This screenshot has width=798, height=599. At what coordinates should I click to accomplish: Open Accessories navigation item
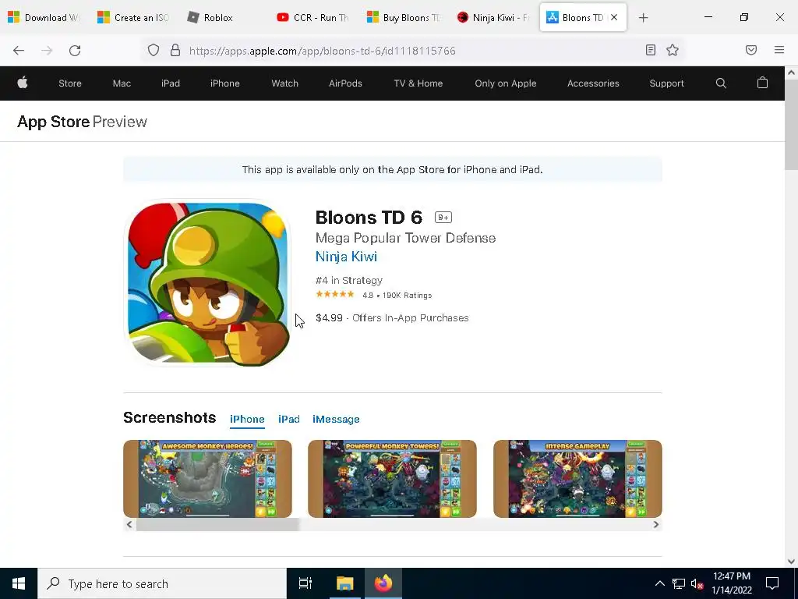[x=593, y=83]
